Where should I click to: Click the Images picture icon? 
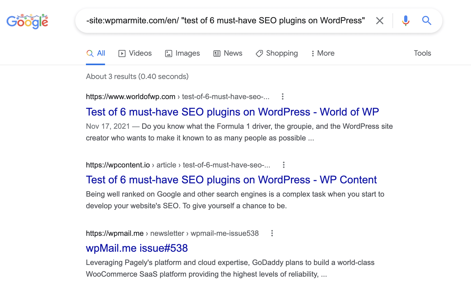169,53
